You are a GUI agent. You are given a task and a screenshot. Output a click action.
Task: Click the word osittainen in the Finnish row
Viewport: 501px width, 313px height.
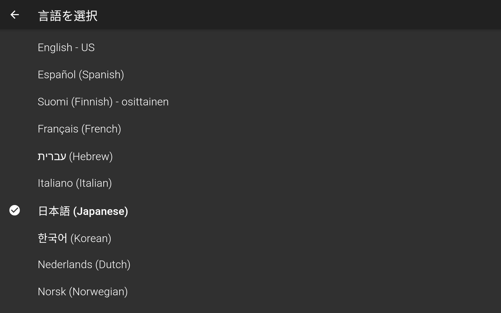click(x=145, y=102)
